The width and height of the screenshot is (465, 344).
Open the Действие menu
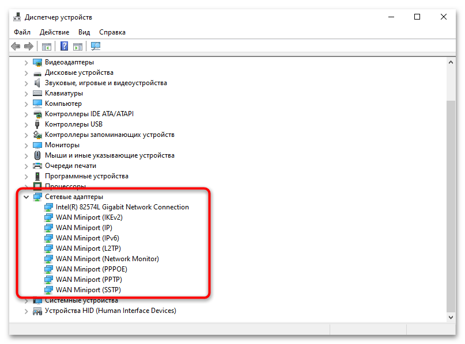[x=54, y=32]
